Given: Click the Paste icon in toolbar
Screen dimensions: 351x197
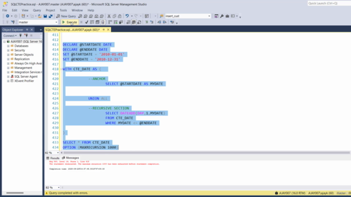Looking at the screenshot, I should (x=120, y=16).
